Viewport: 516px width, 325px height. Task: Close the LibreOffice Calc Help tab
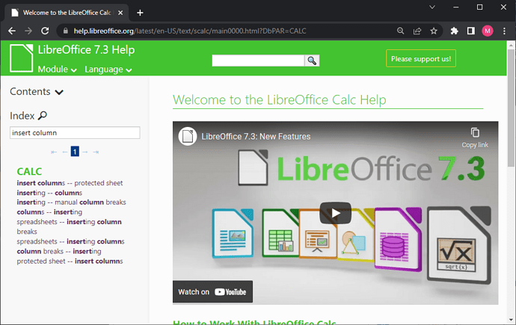click(x=120, y=13)
